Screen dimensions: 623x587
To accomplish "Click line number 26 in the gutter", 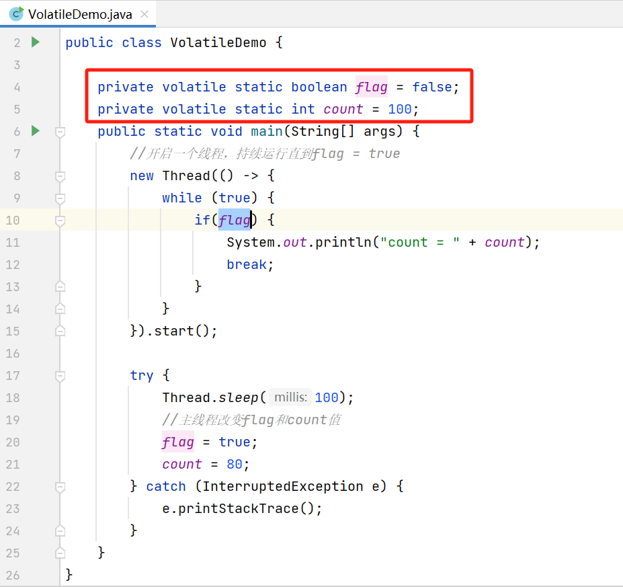I will (x=13, y=575).
